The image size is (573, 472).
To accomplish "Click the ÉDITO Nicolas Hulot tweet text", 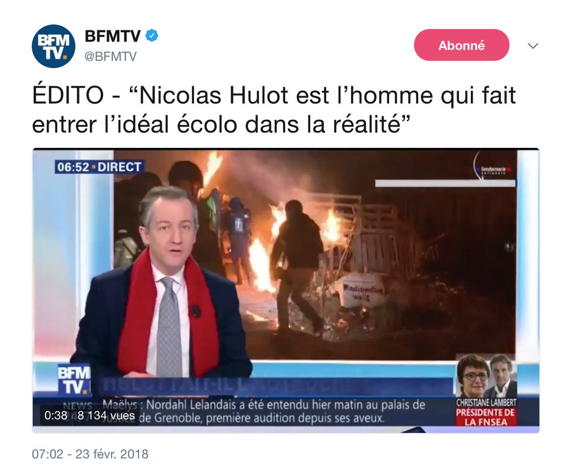I will pyautogui.click(x=274, y=110).
